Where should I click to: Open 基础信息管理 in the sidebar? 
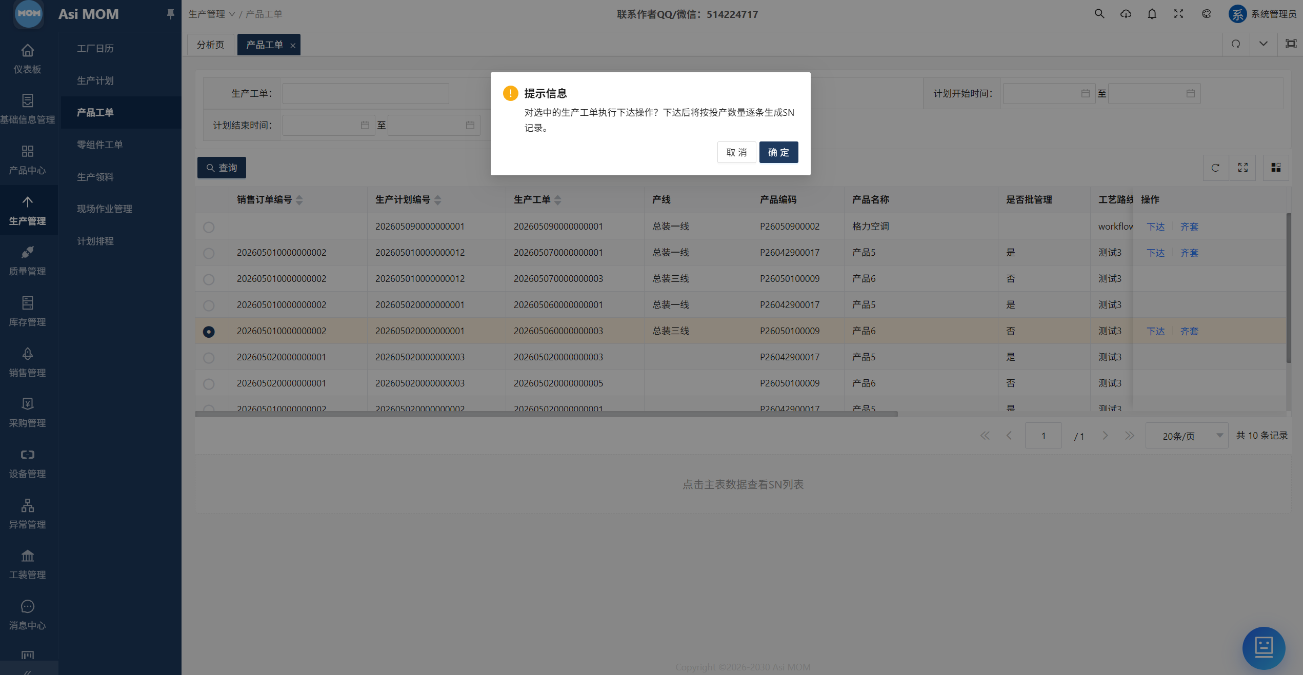click(28, 109)
